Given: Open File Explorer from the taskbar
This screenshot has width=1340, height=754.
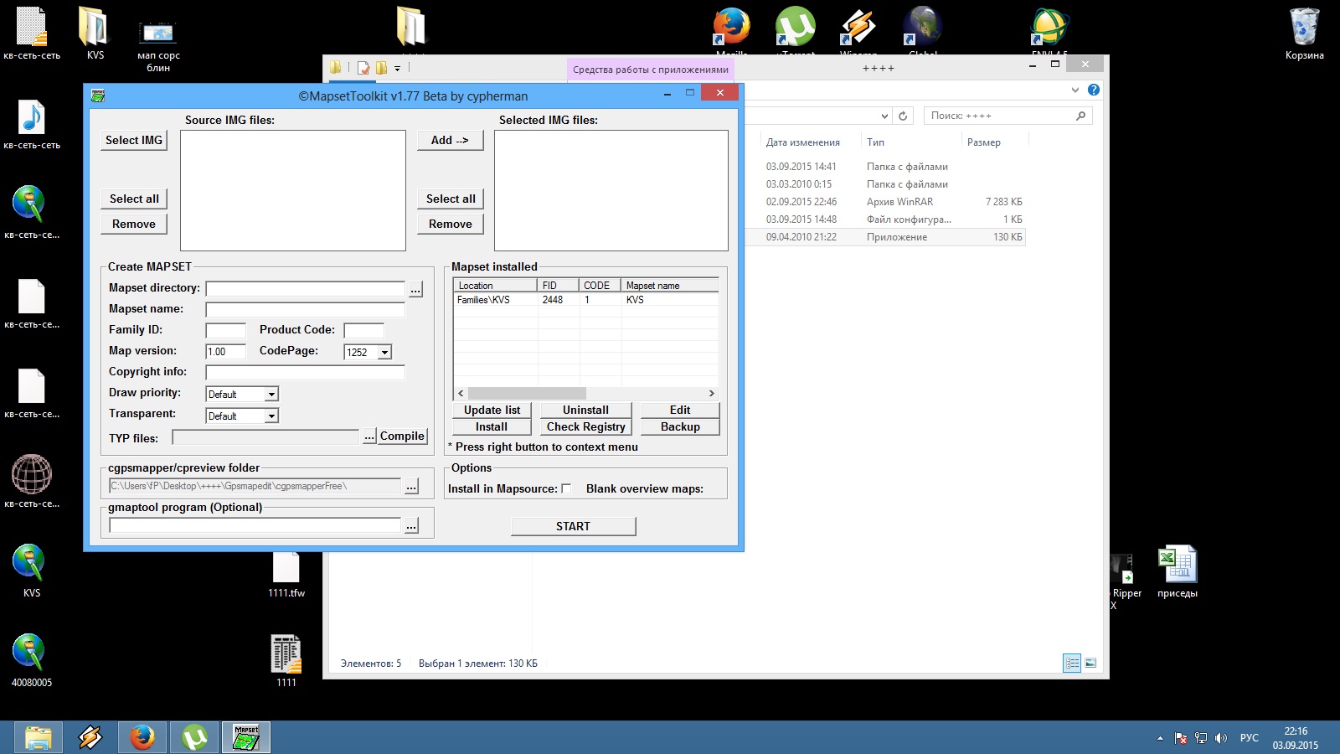Looking at the screenshot, I should coord(39,737).
